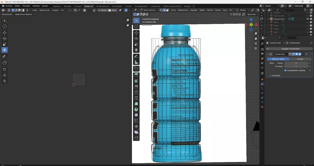Remove the Subdivisión modifier

click(x=306, y=54)
